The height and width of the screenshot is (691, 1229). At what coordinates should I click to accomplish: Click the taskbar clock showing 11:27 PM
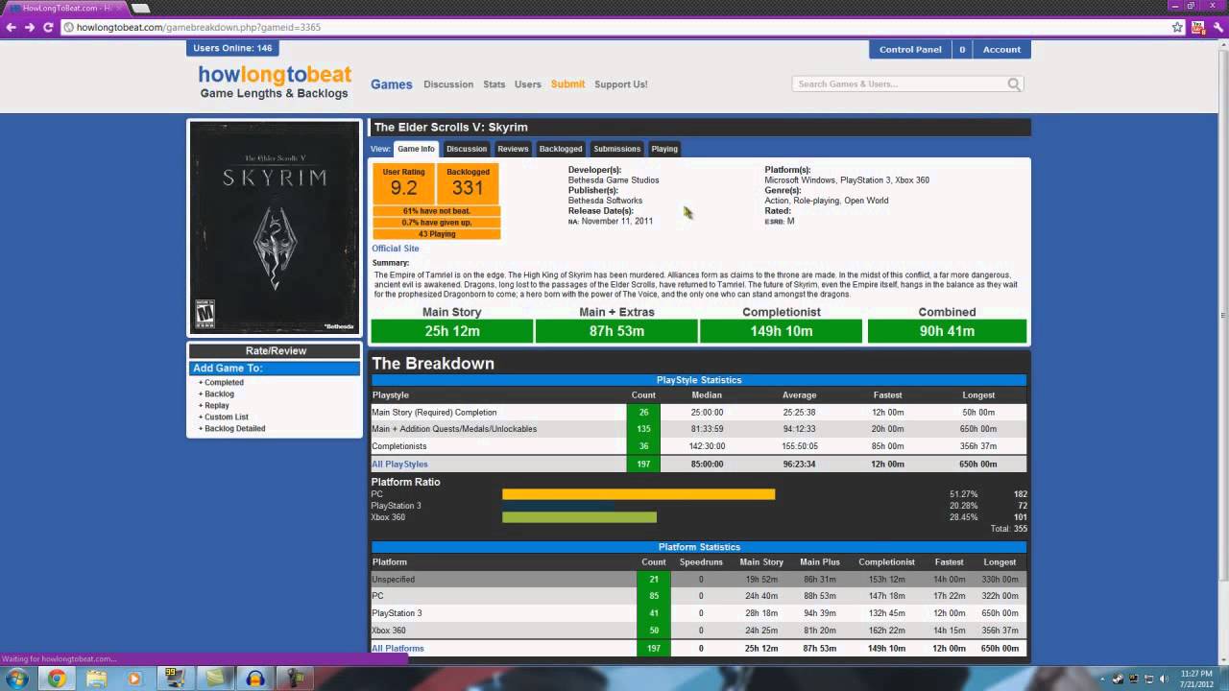tap(1197, 679)
